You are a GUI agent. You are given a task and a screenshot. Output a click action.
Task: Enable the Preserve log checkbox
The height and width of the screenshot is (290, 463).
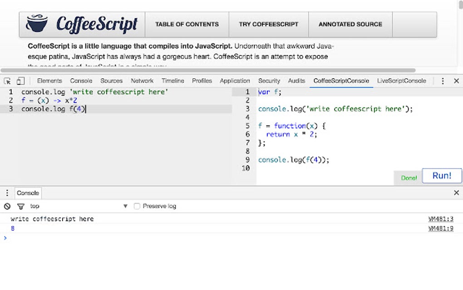tap(137, 206)
